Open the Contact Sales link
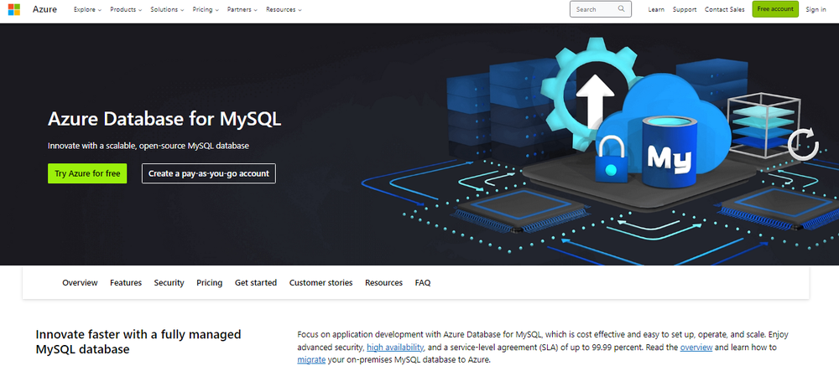This screenshot has height=376, width=839. (725, 9)
